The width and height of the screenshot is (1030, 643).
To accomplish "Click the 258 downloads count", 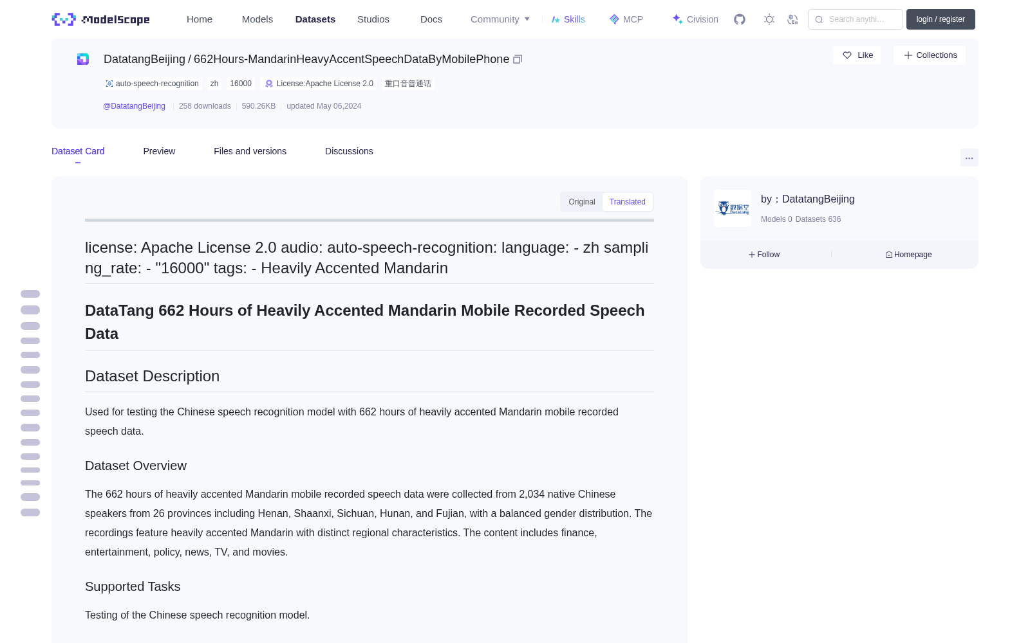I will pos(205,106).
